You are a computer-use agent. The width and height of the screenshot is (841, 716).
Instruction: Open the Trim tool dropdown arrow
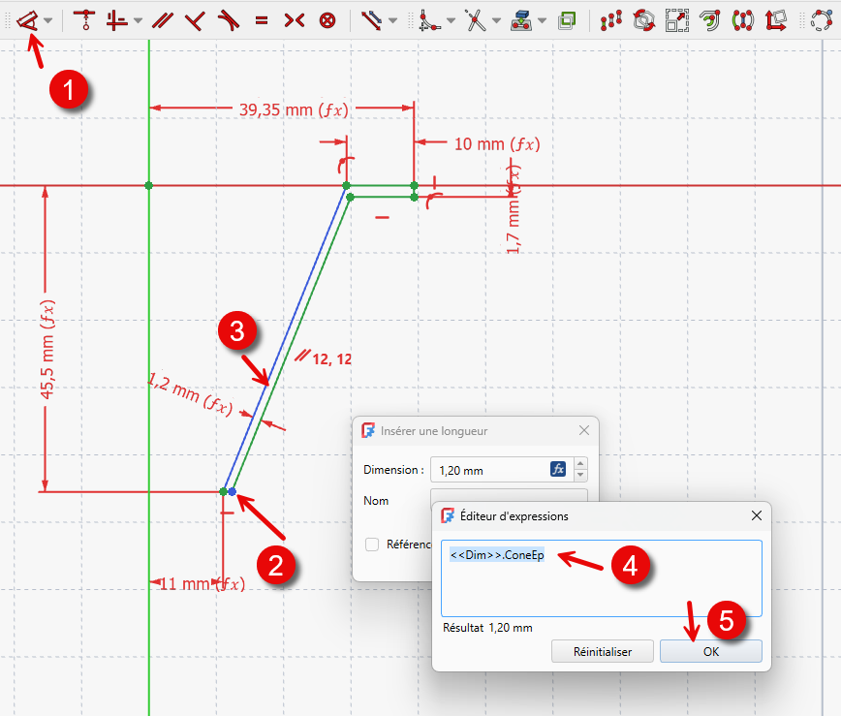click(x=496, y=20)
